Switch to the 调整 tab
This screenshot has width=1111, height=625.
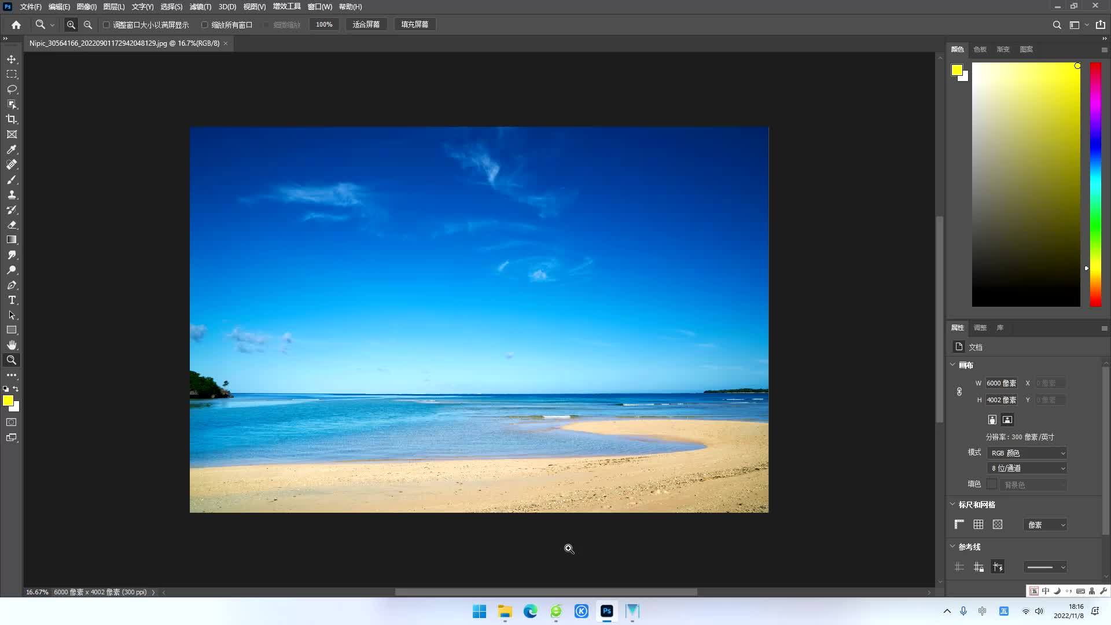point(980,328)
